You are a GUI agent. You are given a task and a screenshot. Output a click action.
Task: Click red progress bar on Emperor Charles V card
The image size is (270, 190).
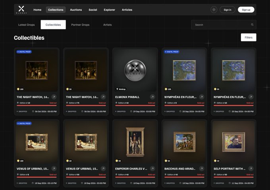135,177
